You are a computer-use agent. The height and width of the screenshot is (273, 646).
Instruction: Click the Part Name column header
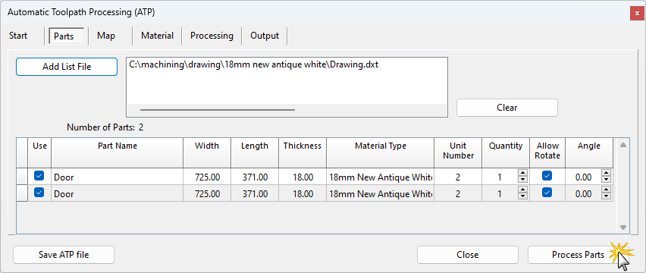click(x=118, y=152)
